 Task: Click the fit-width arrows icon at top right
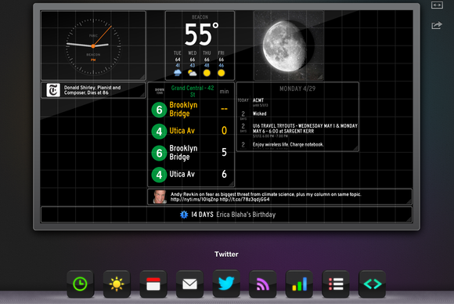tap(437, 5)
